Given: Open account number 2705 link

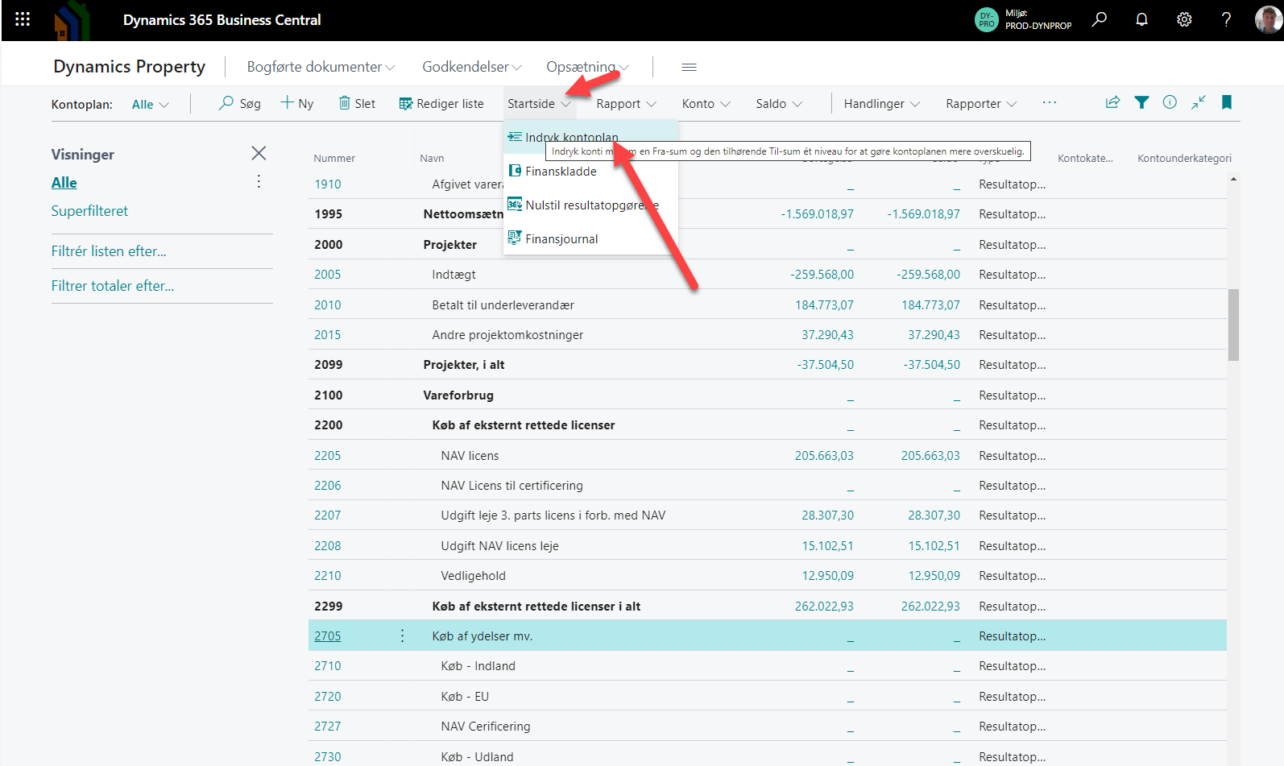Looking at the screenshot, I should (x=328, y=636).
